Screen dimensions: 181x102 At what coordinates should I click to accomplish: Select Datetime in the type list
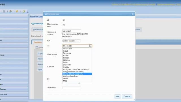77,65
